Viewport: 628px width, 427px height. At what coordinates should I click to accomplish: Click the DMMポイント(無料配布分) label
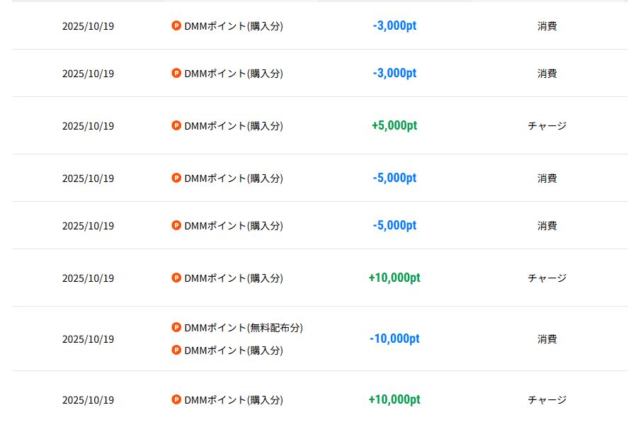click(x=243, y=328)
